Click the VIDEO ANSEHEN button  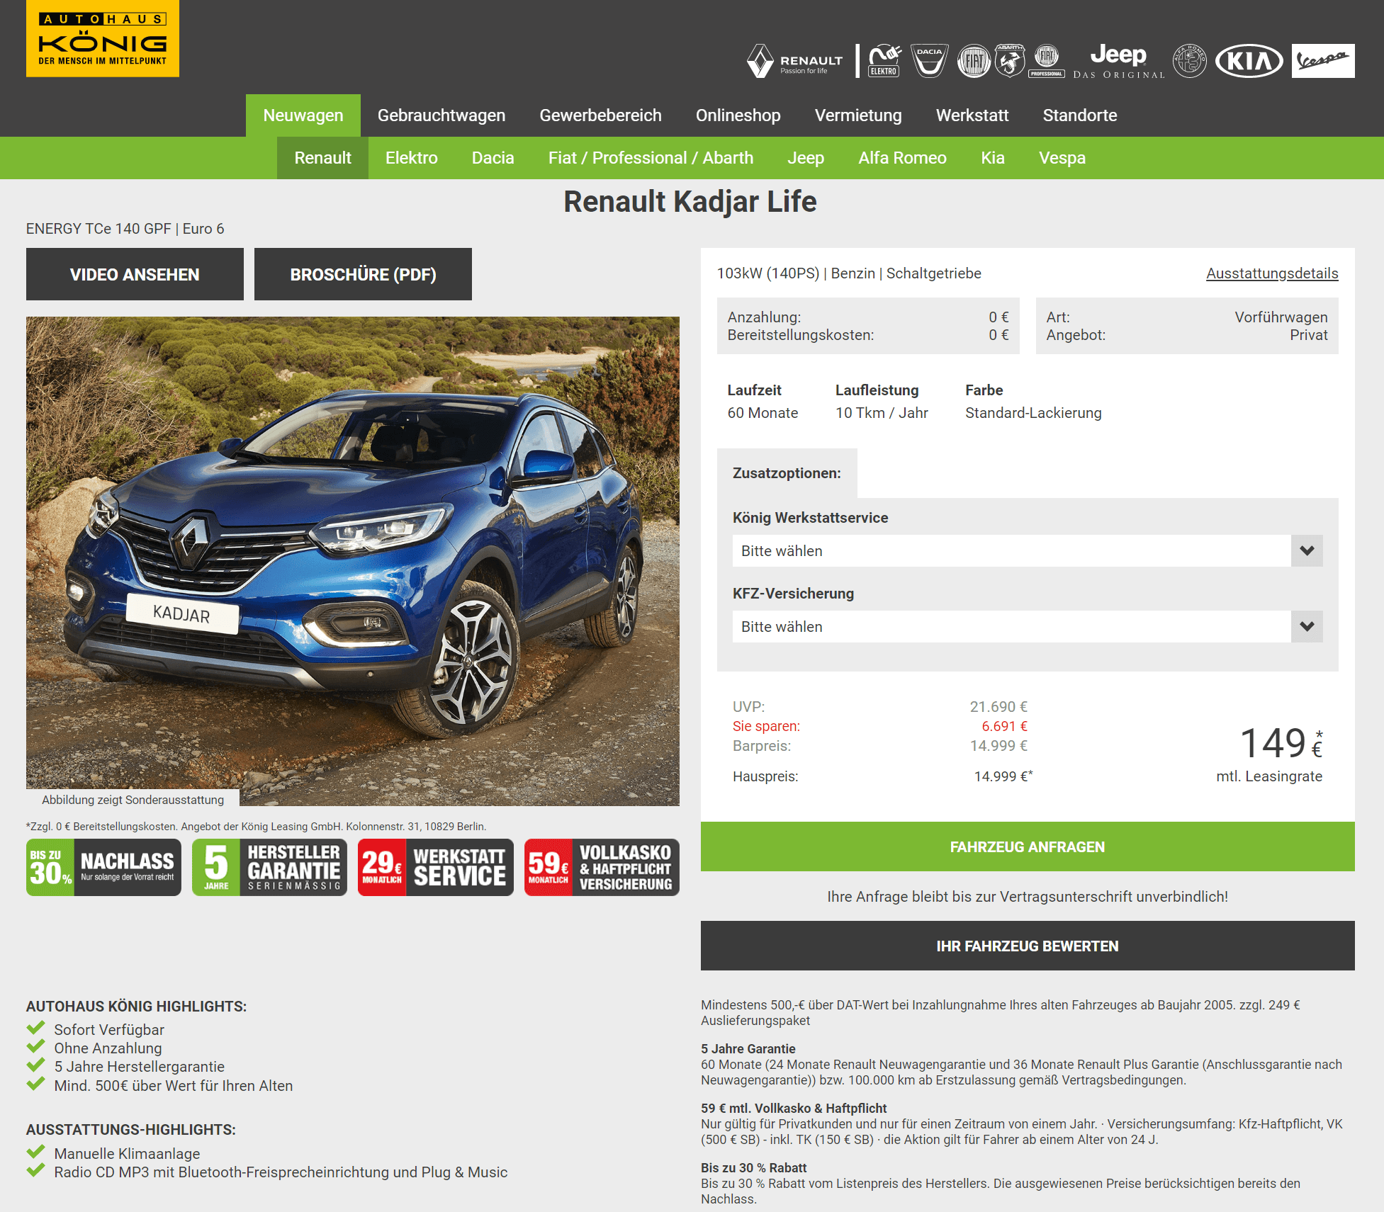[135, 274]
